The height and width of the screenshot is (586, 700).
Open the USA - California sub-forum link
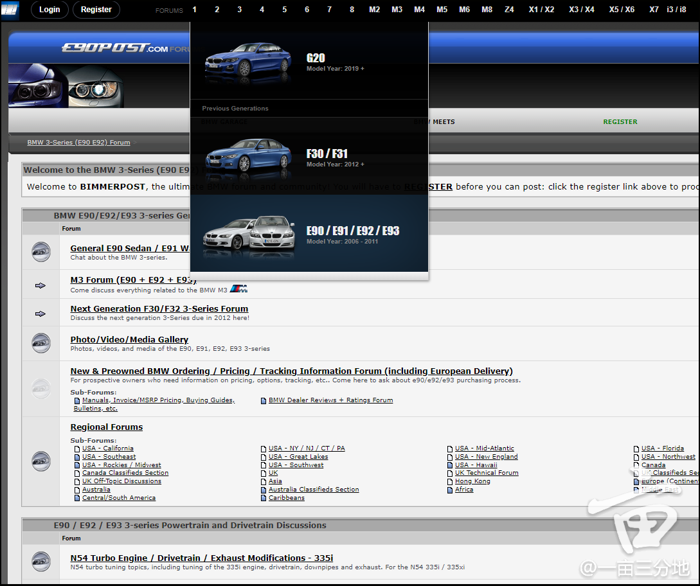pyautogui.click(x=108, y=448)
